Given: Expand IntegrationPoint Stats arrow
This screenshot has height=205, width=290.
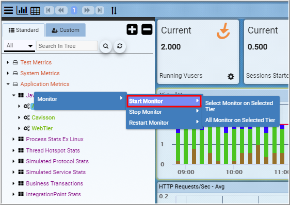Looking at the screenshot, I should [13, 194].
